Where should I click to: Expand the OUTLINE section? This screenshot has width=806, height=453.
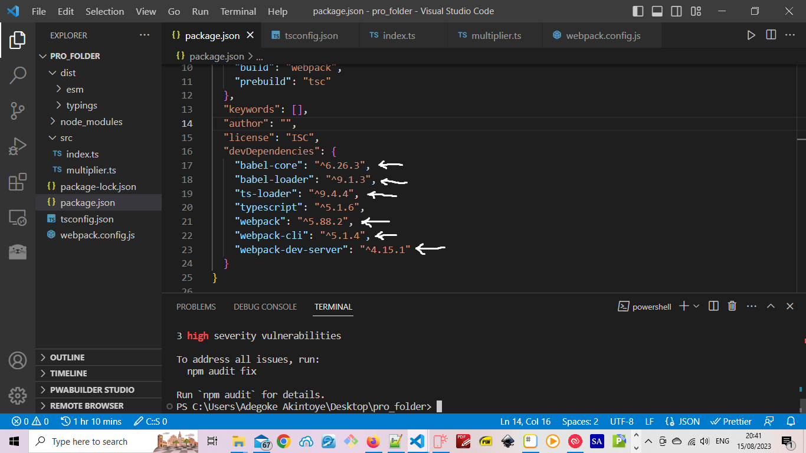pyautogui.click(x=67, y=357)
